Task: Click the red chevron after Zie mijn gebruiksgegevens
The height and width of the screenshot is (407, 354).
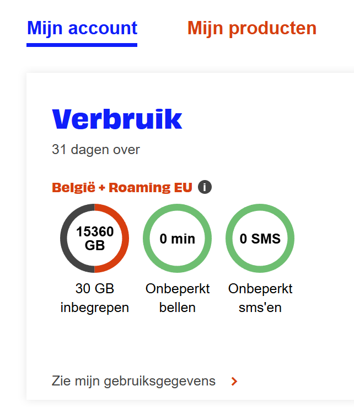Action: point(234,381)
